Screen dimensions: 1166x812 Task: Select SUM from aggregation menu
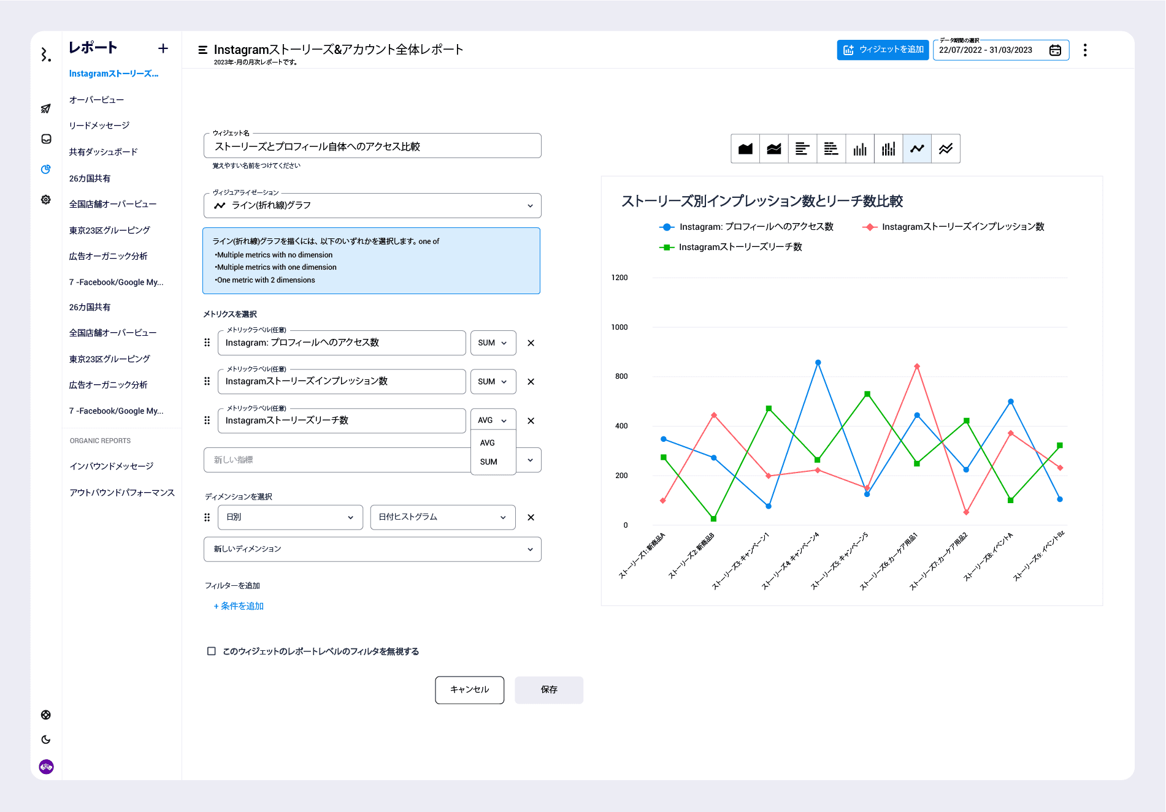pyautogui.click(x=489, y=462)
